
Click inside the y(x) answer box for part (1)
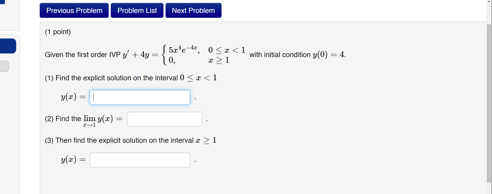point(140,97)
